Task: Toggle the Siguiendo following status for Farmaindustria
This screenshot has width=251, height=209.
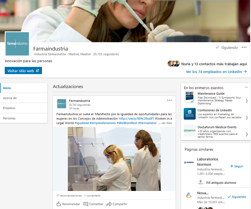Action: click(x=227, y=47)
